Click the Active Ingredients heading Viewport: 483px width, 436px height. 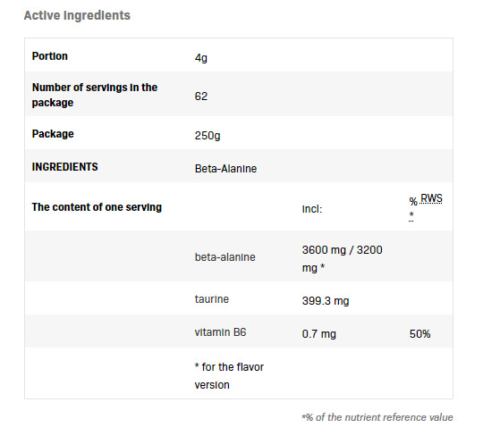click(x=77, y=15)
